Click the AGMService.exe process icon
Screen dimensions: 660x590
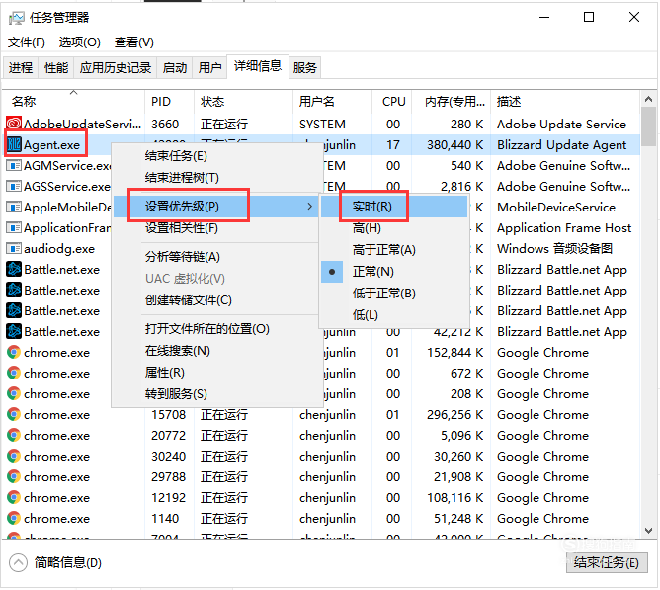[14, 165]
